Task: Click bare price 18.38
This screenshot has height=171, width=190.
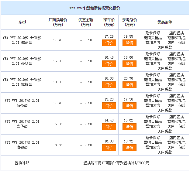Action: pyautogui.click(x=109, y=78)
